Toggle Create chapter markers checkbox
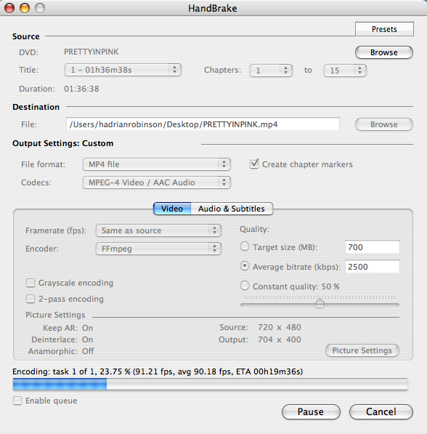The image size is (427, 434). (x=254, y=164)
